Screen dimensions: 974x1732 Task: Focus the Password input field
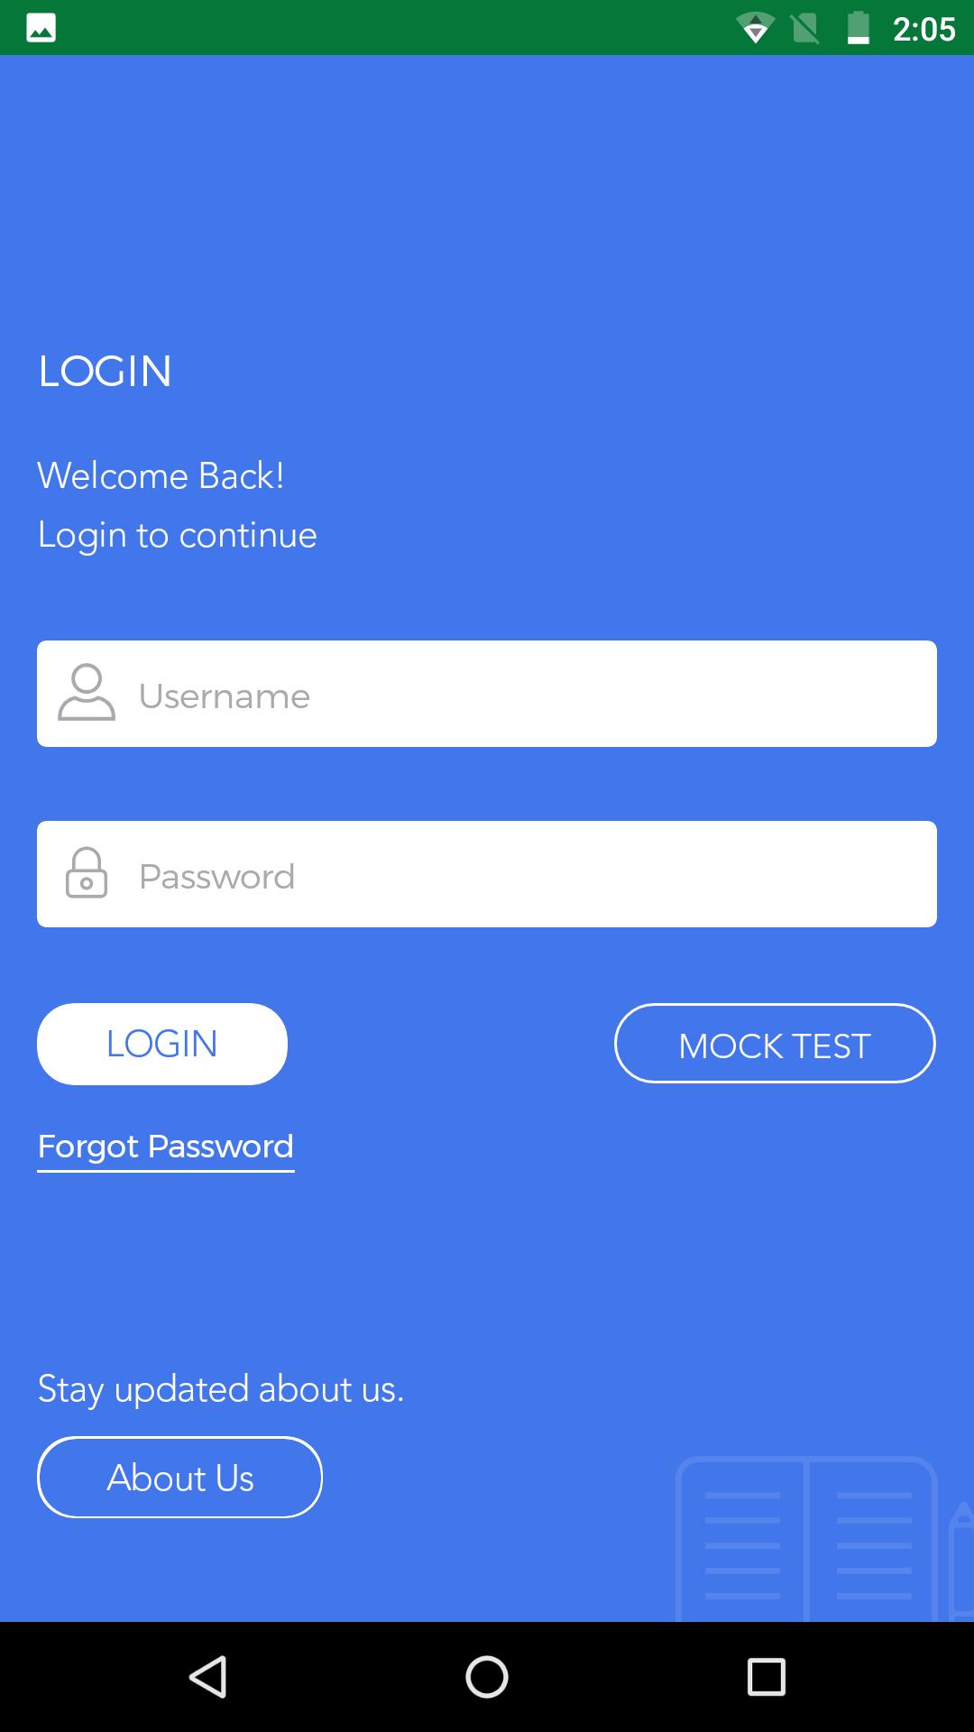[x=487, y=874]
